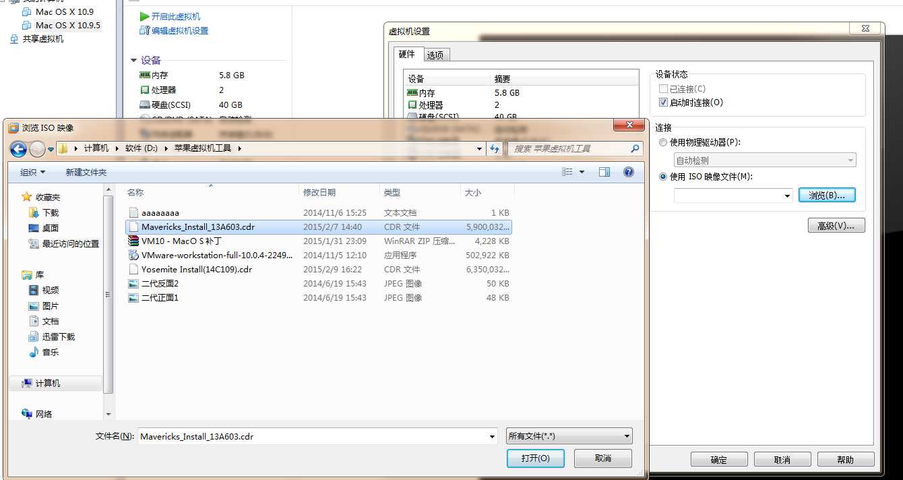The height and width of the screenshot is (480, 903).
Task: Click 软件 (D:) in the breadcrumb
Action: (142, 148)
